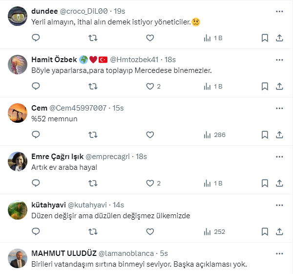View analytics for Cem's tweet with 286 views
The height and width of the screenshot is (274, 293).
pos(214,135)
